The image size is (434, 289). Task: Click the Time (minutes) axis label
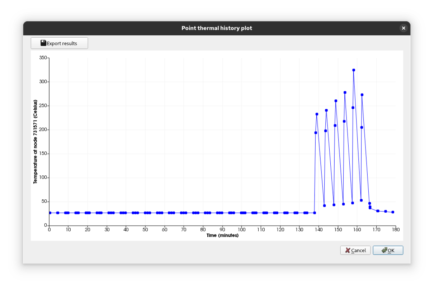tap(222, 236)
